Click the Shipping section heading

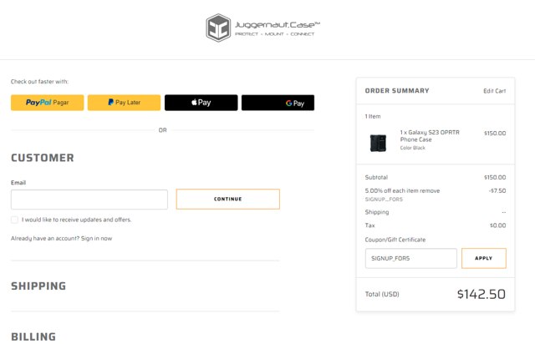click(x=38, y=286)
